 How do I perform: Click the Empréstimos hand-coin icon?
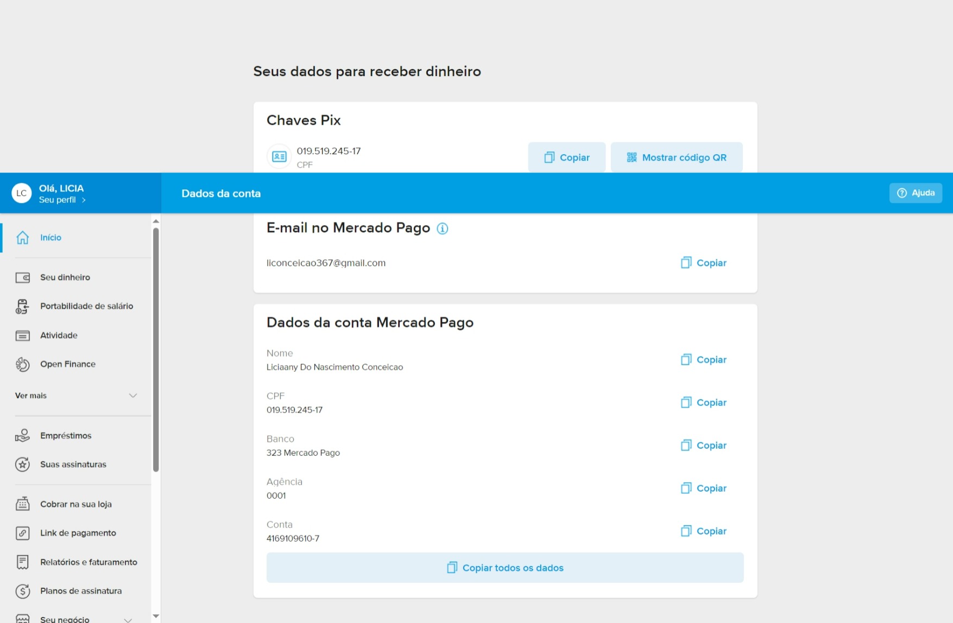[x=22, y=436]
